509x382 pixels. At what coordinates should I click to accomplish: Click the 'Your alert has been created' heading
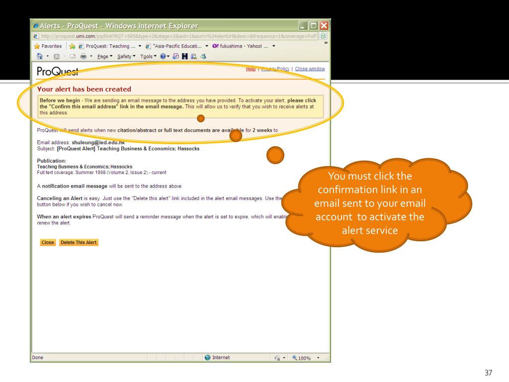(84, 89)
